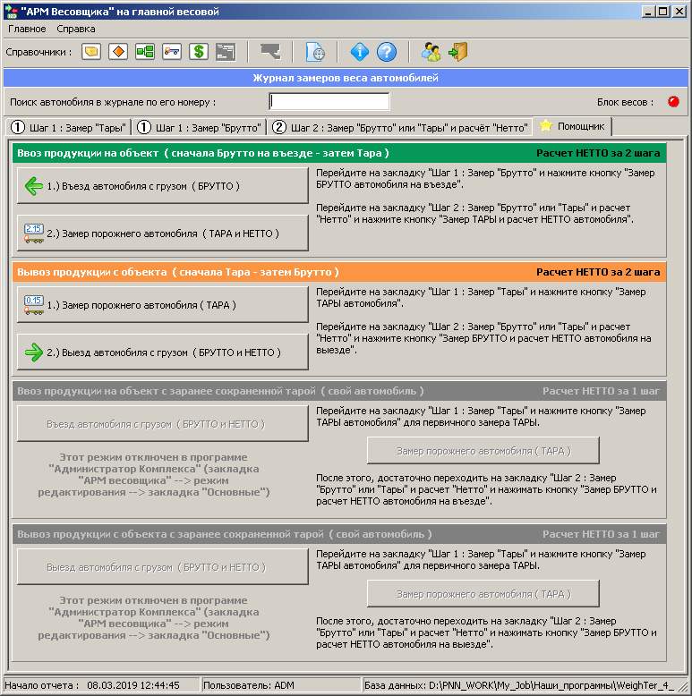Open the first yellow card reference icon
Viewport: 692px width, 696px height.
pos(91,52)
